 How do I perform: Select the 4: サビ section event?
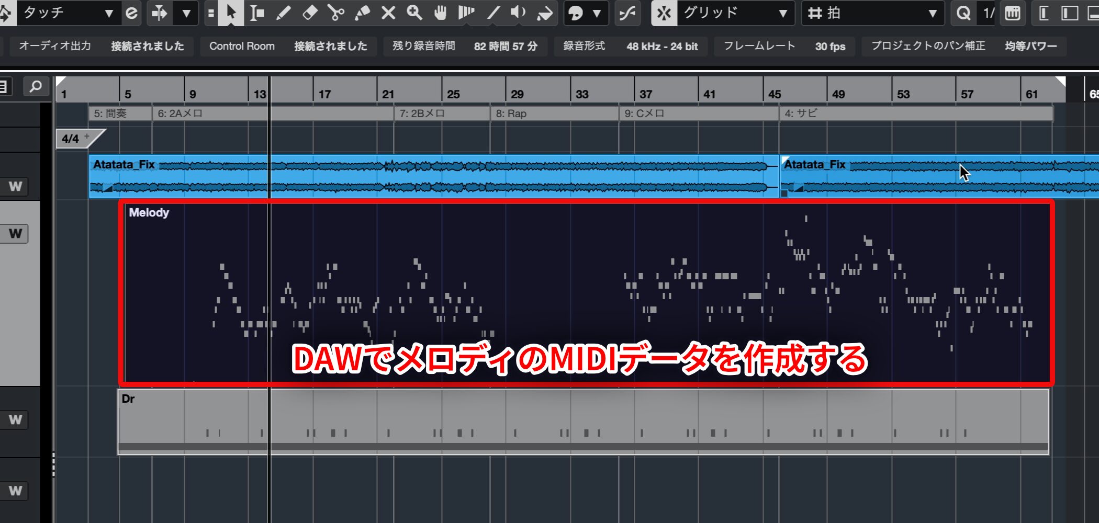916,113
